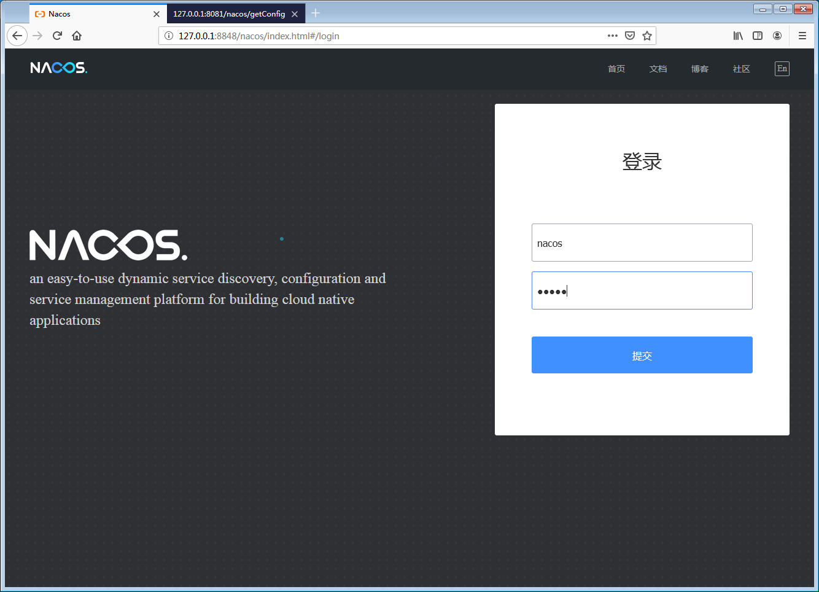This screenshot has height=592, width=819.
Task: Open the 社区 header link
Action: [x=742, y=69]
